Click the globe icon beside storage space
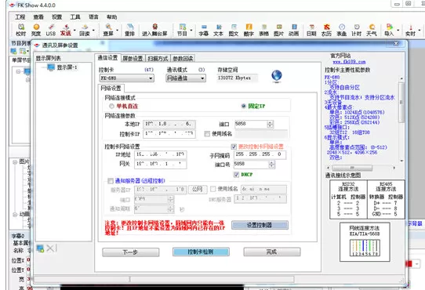 coord(277,76)
